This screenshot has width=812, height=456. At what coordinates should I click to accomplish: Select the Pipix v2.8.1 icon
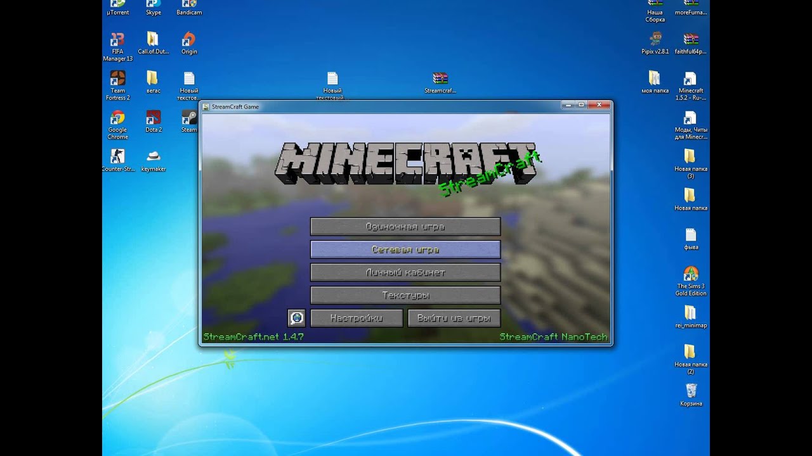point(655,44)
